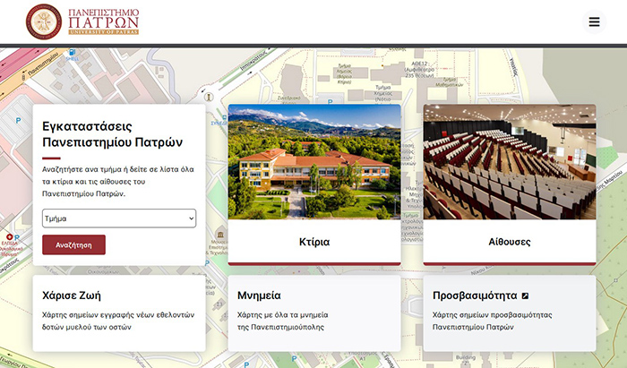Open the Προσβασιμότητα accessibility card

509,312
